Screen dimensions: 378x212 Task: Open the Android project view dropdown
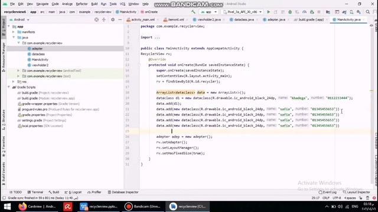point(19,19)
